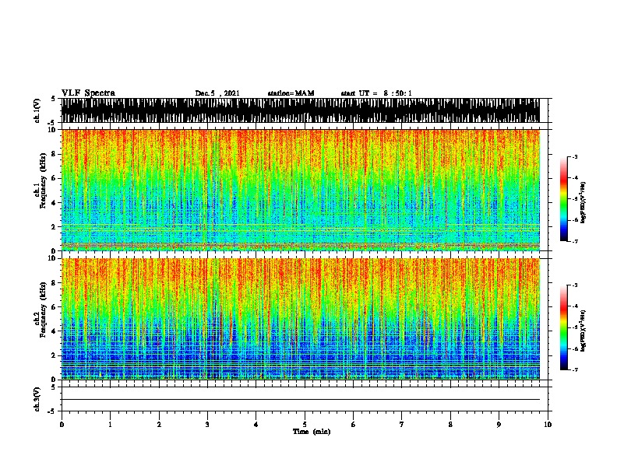Click the ch.1 colorbar log(PSD) unit label
Screen dimensions: 617x476
pos(584,203)
